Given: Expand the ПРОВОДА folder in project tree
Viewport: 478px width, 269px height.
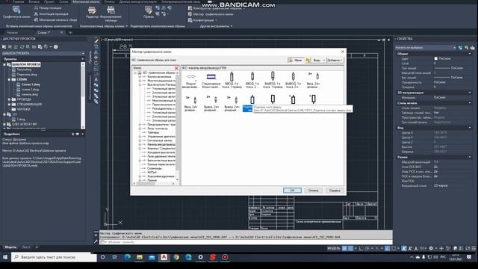Looking at the screenshot, I should (9, 99).
